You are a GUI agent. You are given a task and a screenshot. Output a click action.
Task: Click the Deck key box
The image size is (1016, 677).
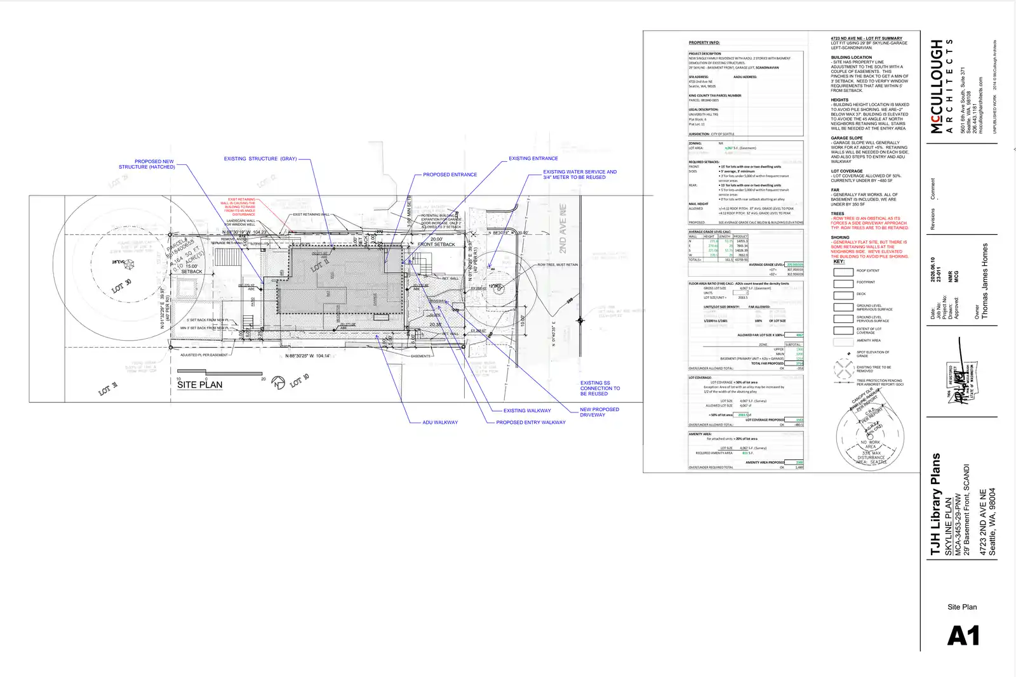point(843,295)
